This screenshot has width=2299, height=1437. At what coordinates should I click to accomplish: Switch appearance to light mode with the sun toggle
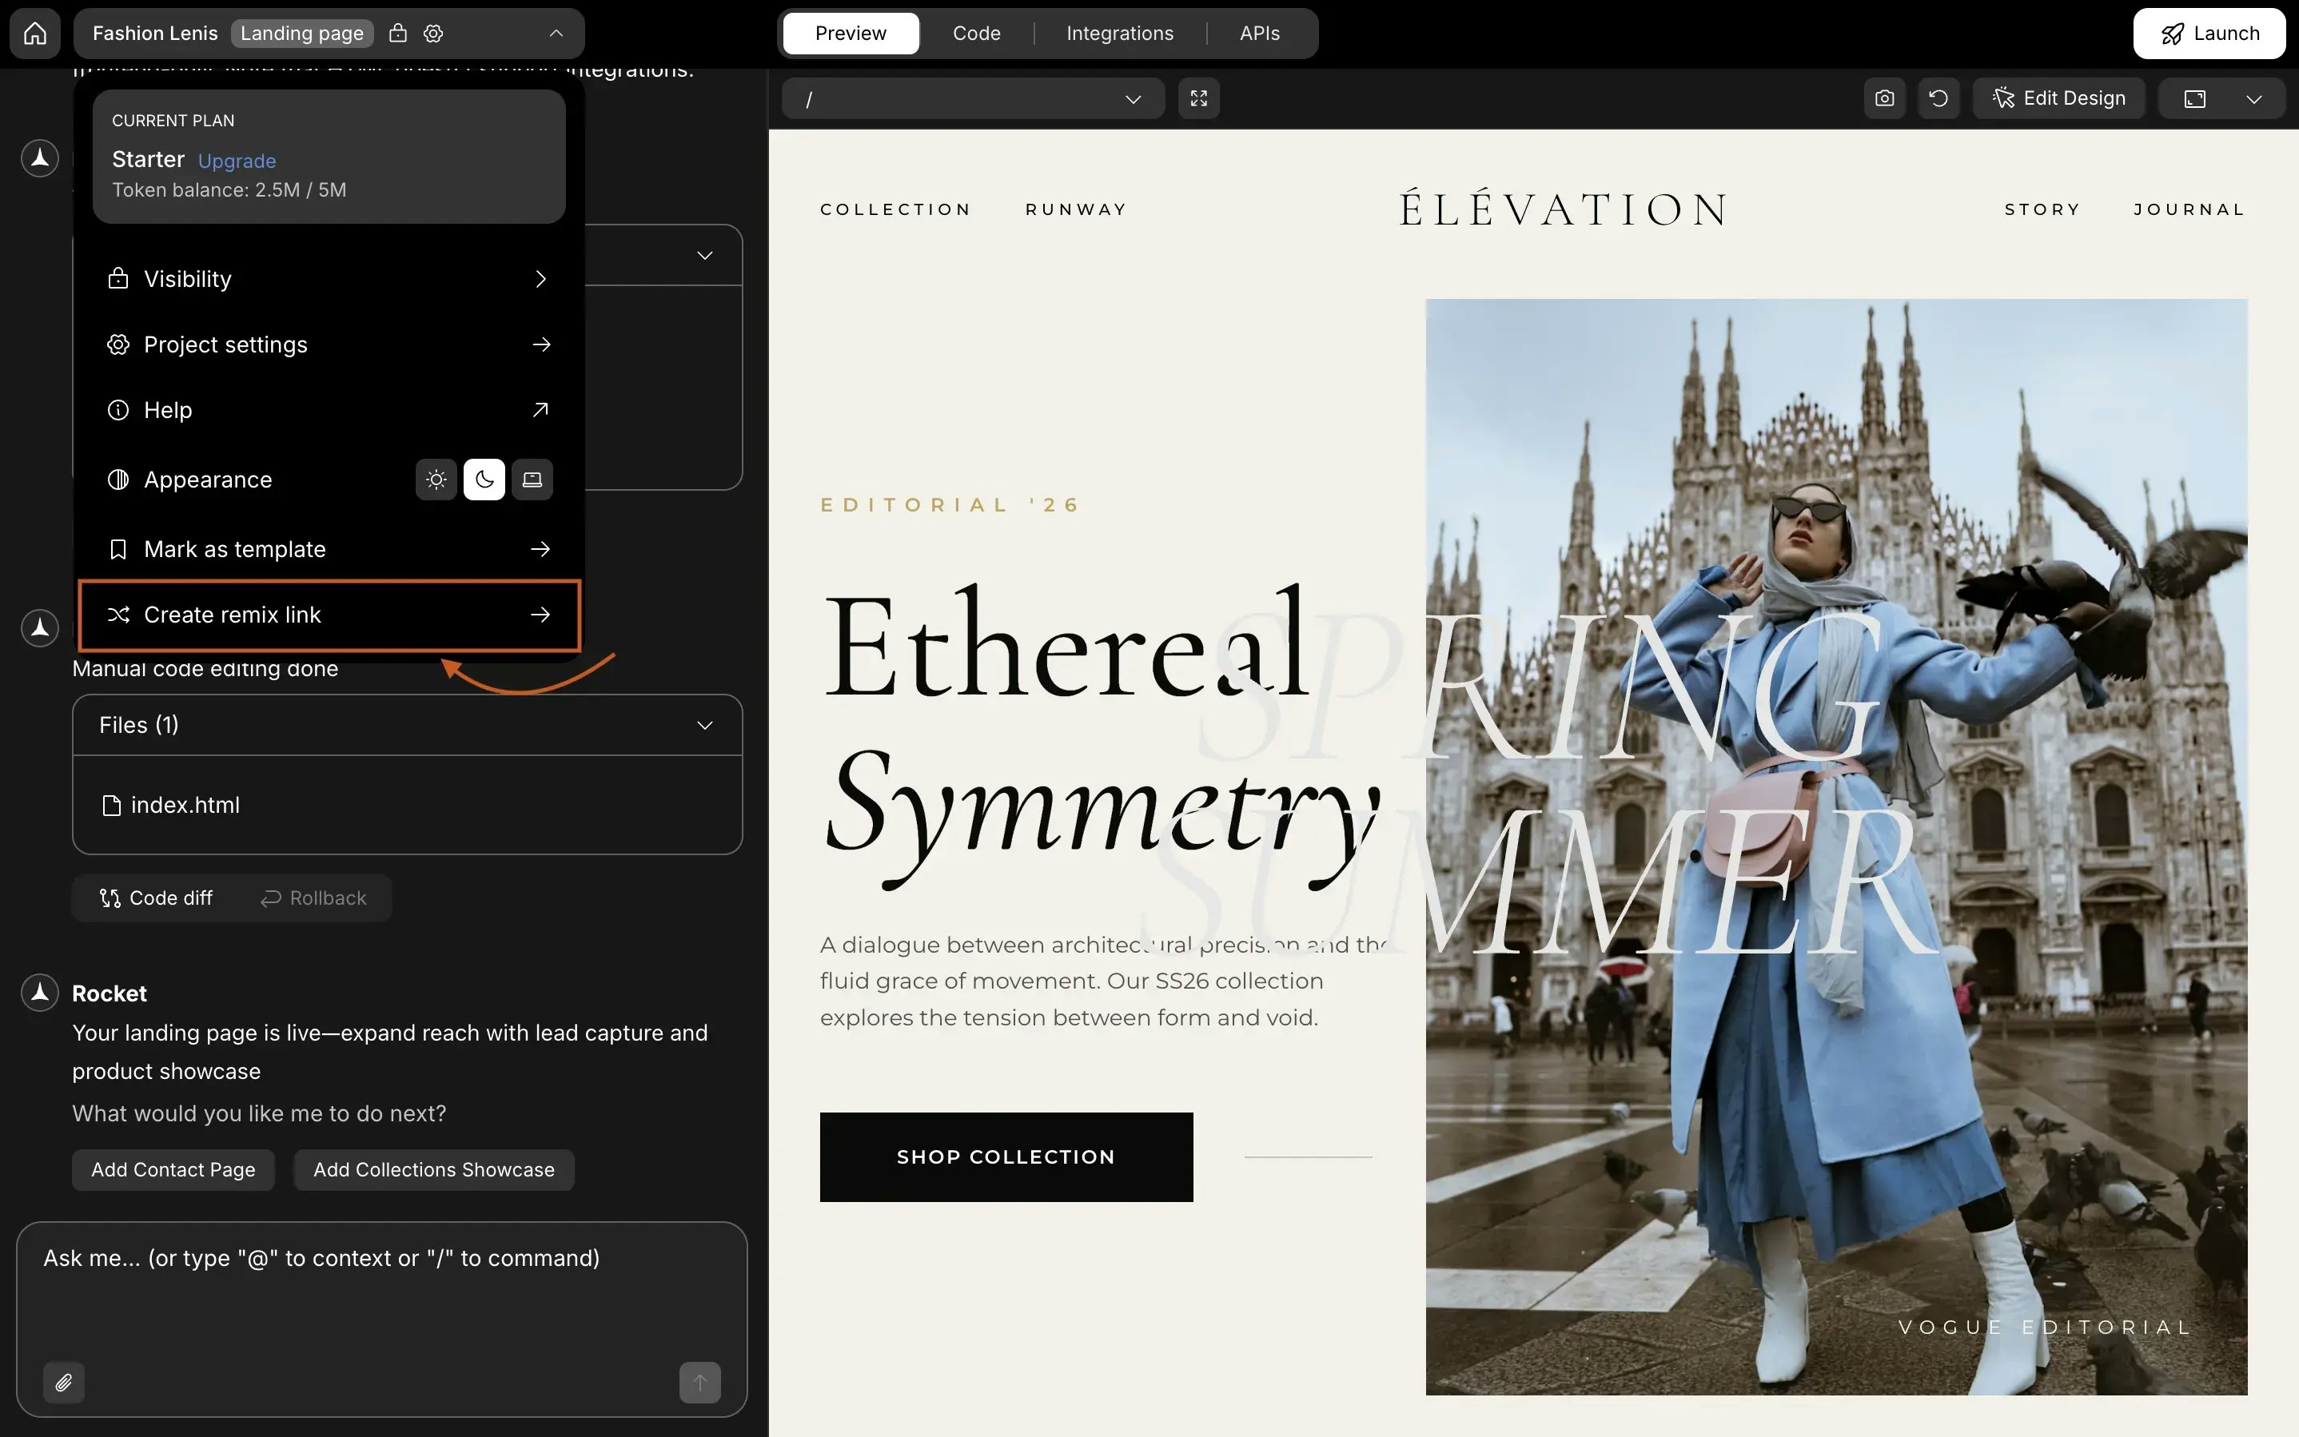tap(436, 480)
